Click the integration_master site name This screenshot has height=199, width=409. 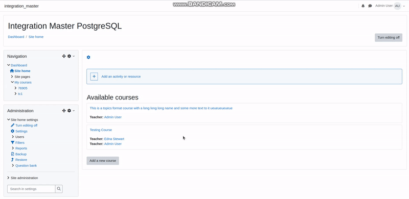click(21, 6)
